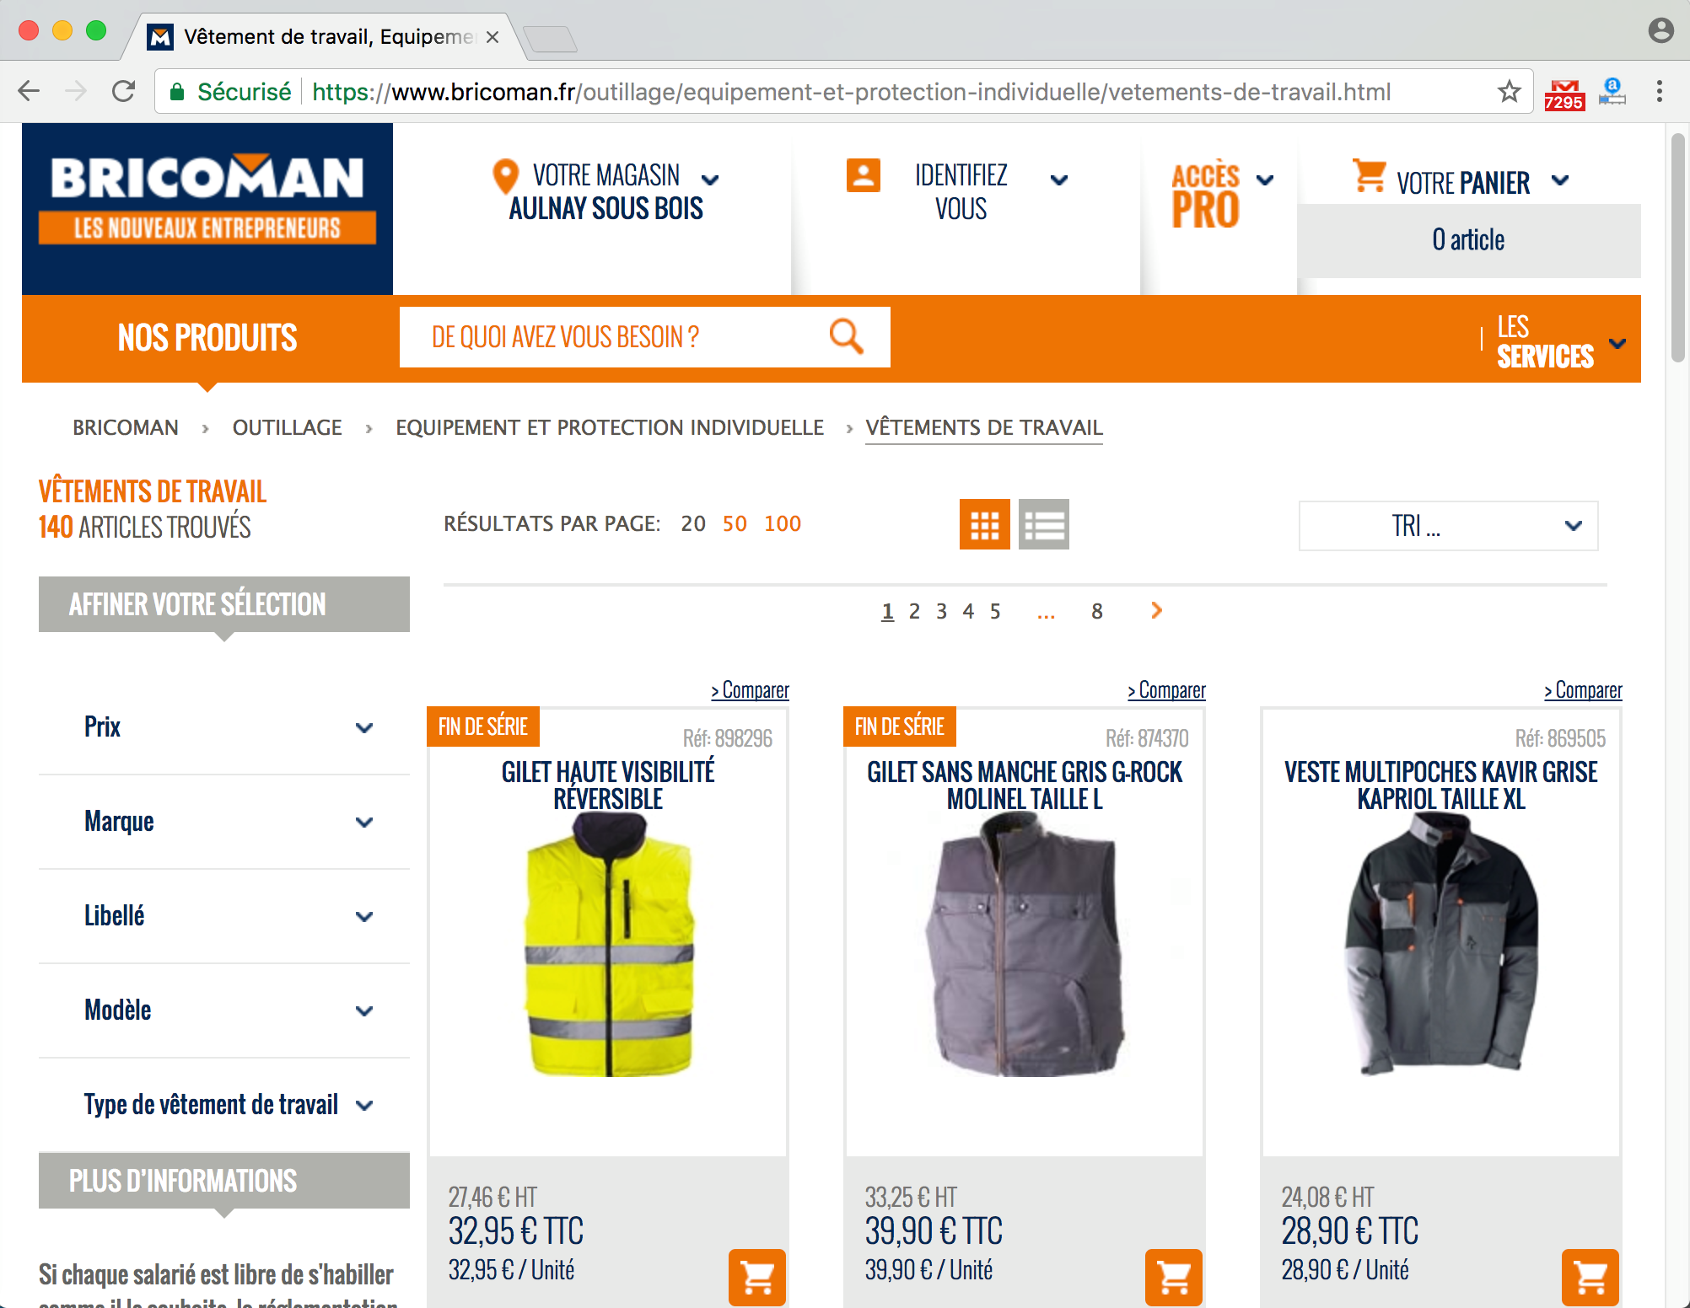The image size is (1690, 1308).
Task: Click the shopping cart icon in header
Action: [x=1369, y=176]
